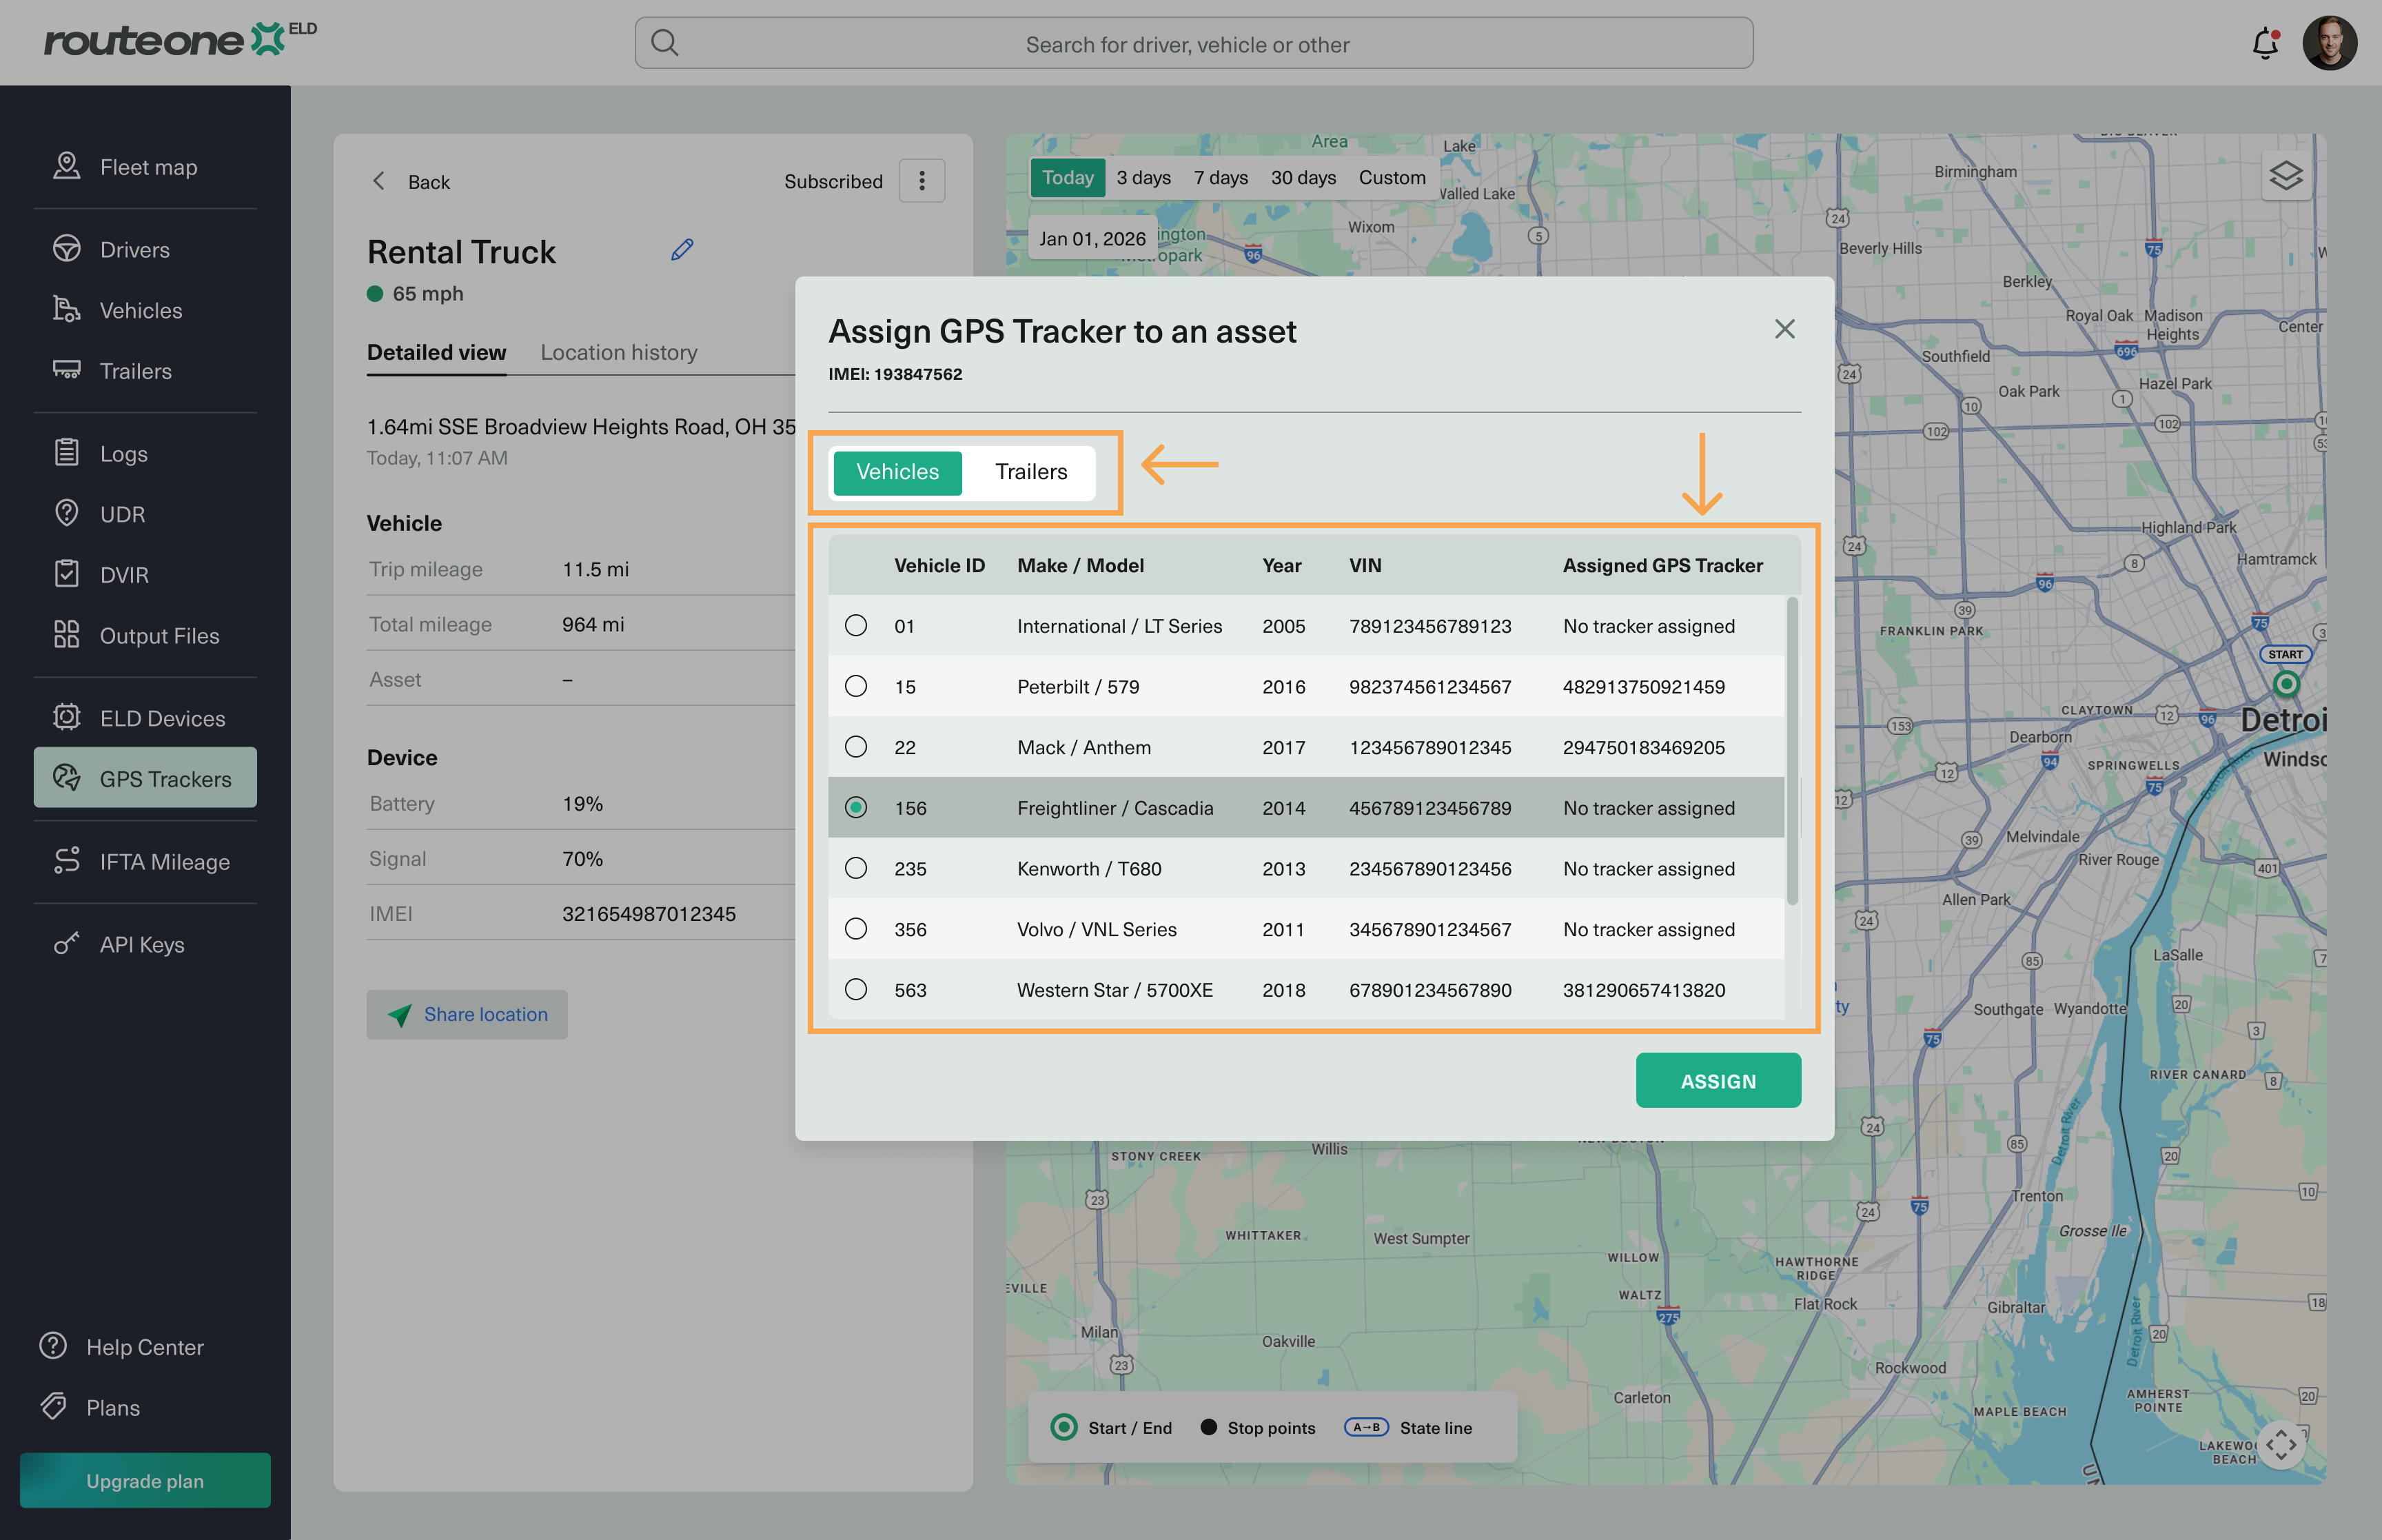Switch asset type to Vehicles
The height and width of the screenshot is (1540, 2382).
click(x=897, y=472)
